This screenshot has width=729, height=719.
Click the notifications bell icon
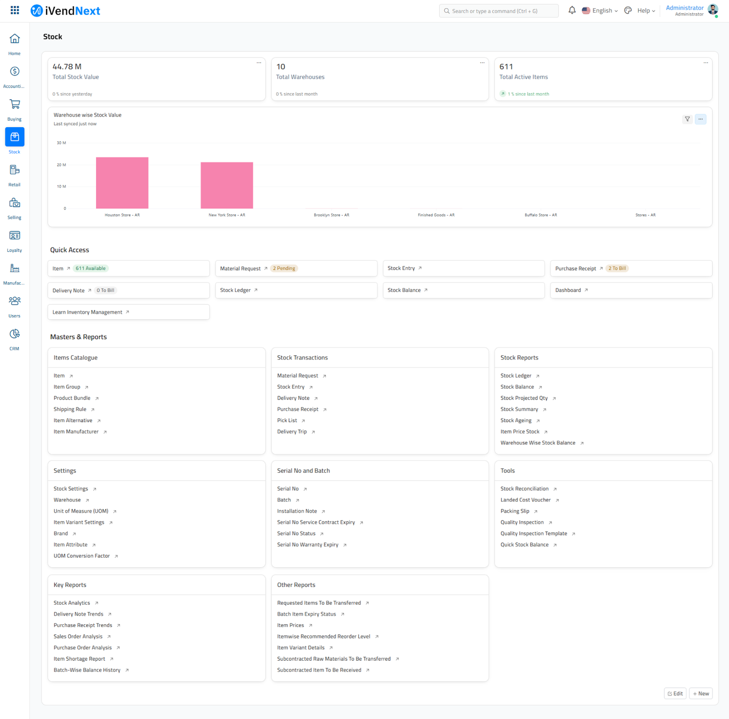tap(572, 10)
